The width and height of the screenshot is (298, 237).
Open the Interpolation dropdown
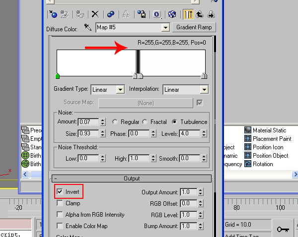pos(186,90)
